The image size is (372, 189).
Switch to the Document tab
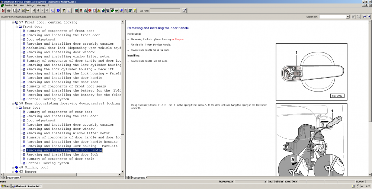click(x=139, y=177)
